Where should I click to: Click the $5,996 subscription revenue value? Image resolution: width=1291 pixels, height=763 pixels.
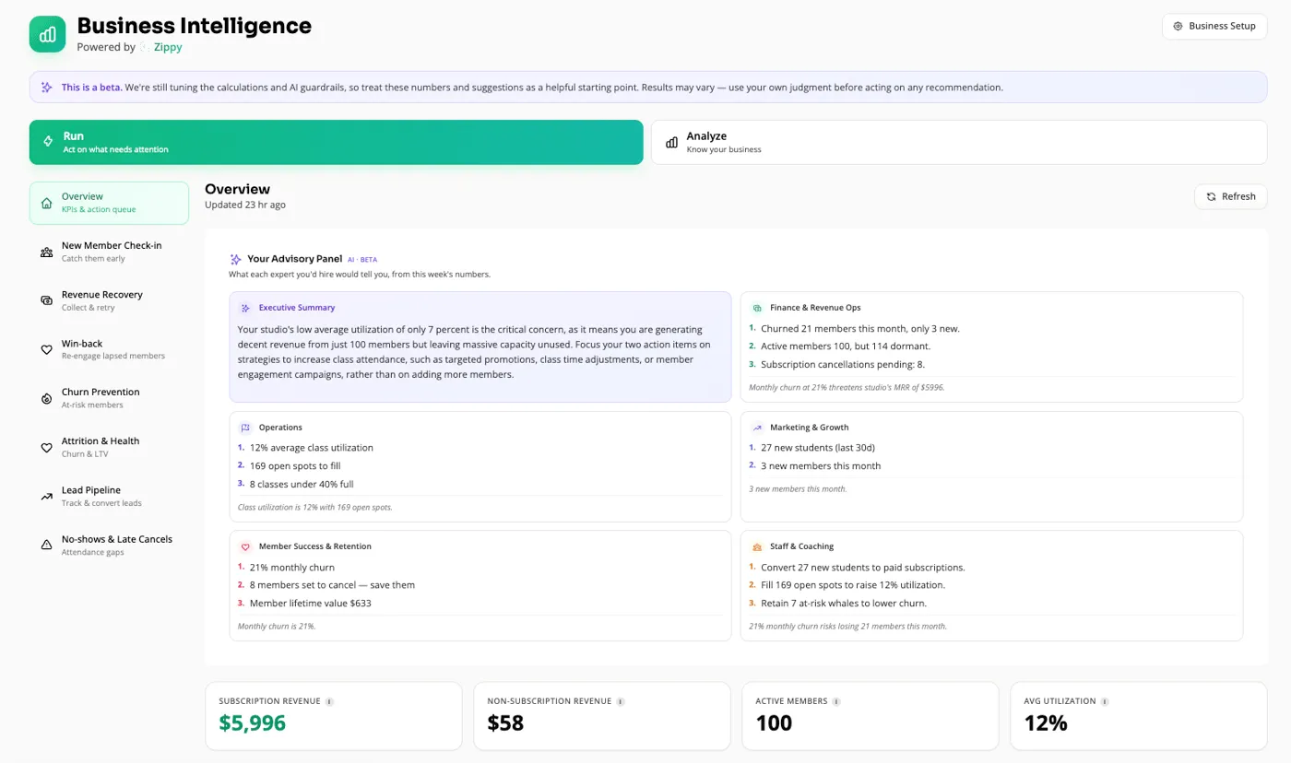pos(252,723)
